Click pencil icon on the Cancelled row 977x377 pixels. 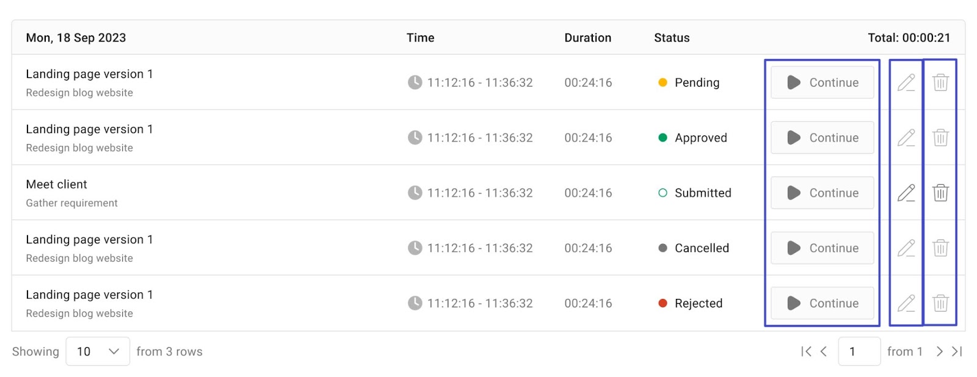(906, 248)
